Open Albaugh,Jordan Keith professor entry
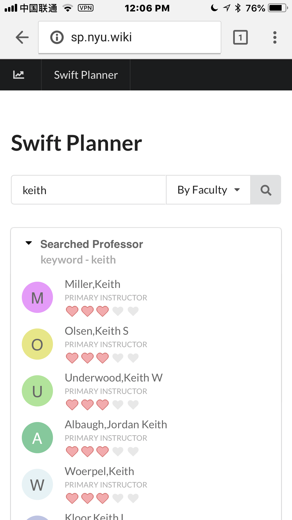292x520 pixels. tap(116, 425)
